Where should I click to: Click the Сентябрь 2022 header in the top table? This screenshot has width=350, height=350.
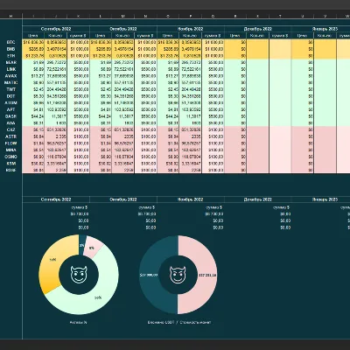pos(56,29)
